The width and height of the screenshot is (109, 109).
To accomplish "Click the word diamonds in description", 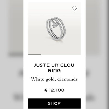I will 67,79.
